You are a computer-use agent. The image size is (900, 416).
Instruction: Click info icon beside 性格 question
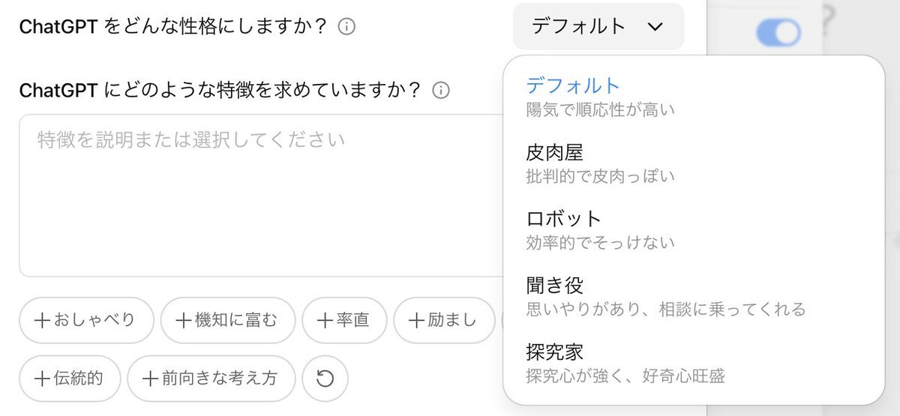(x=346, y=27)
